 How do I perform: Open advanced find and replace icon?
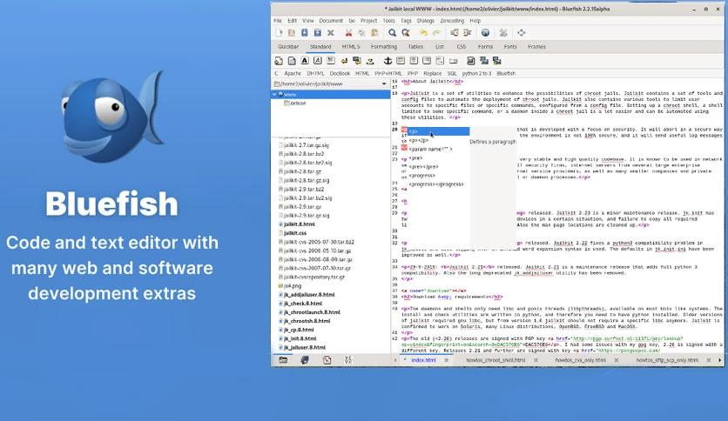[406, 33]
